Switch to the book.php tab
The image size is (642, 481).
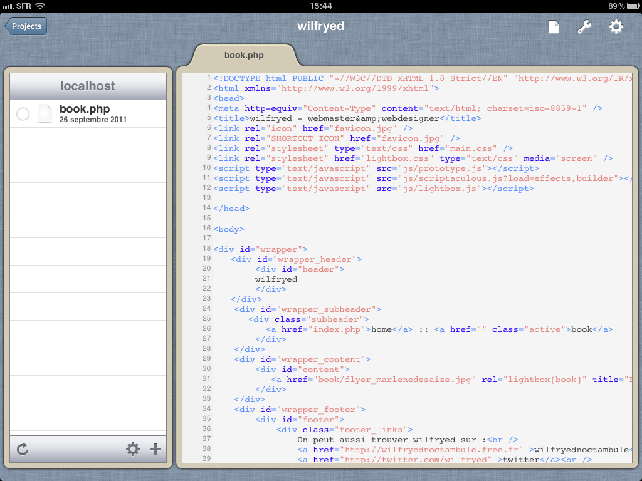[x=244, y=55]
